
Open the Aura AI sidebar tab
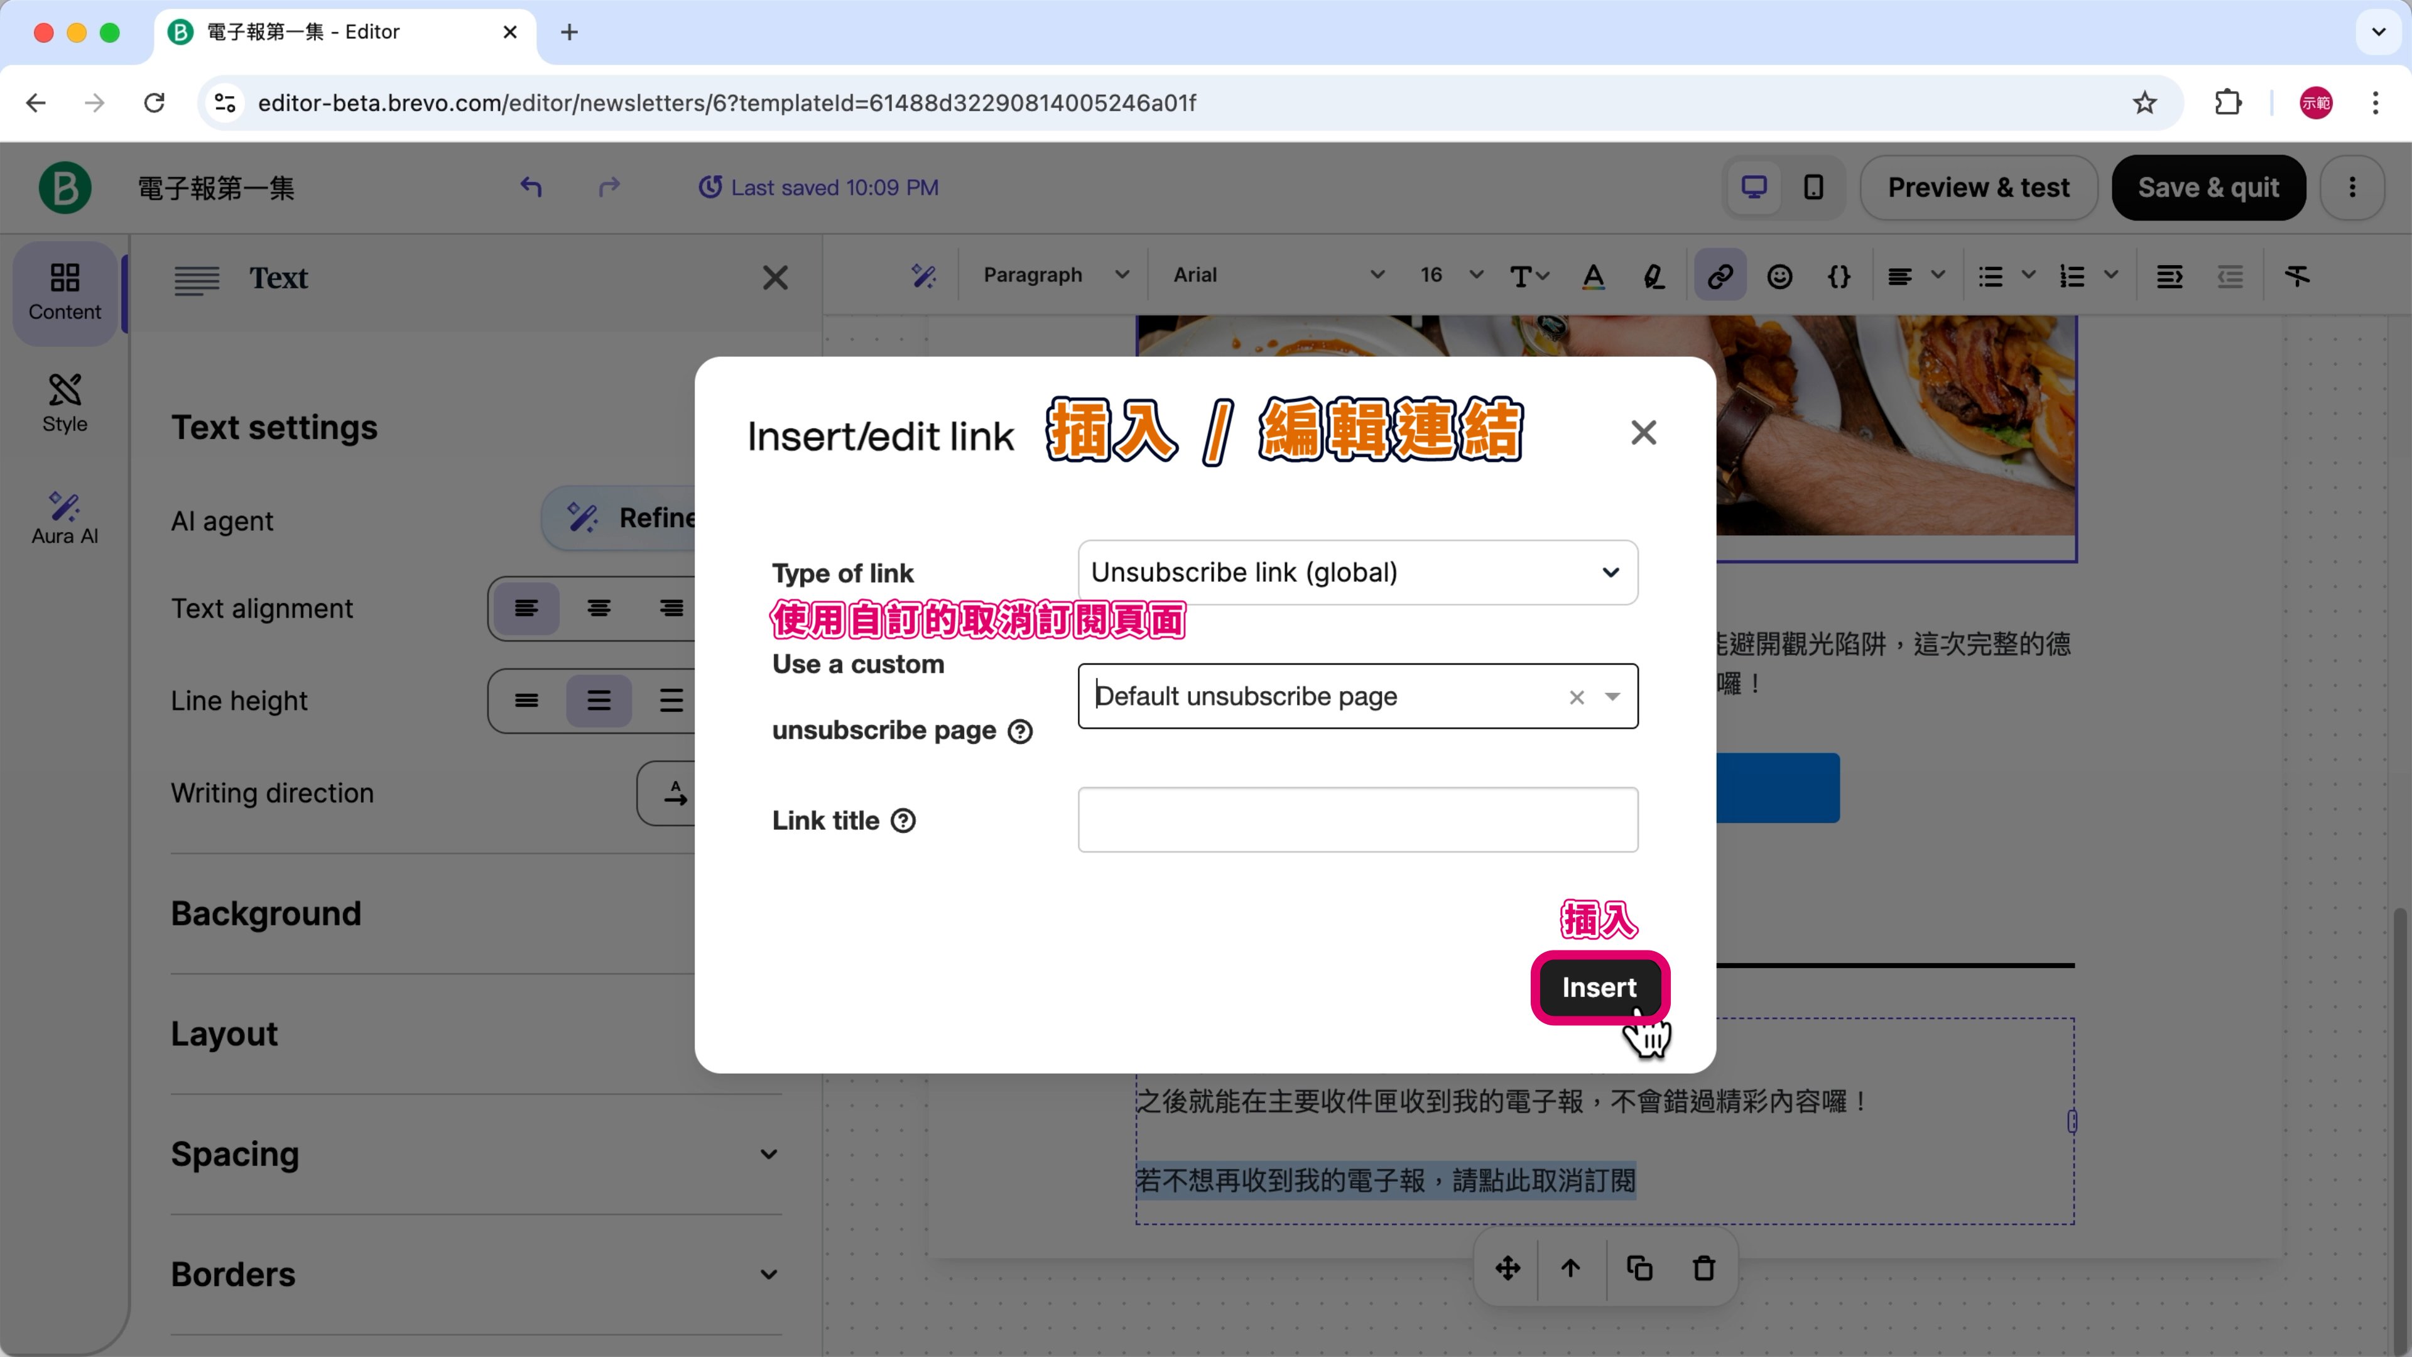tap(65, 517)
